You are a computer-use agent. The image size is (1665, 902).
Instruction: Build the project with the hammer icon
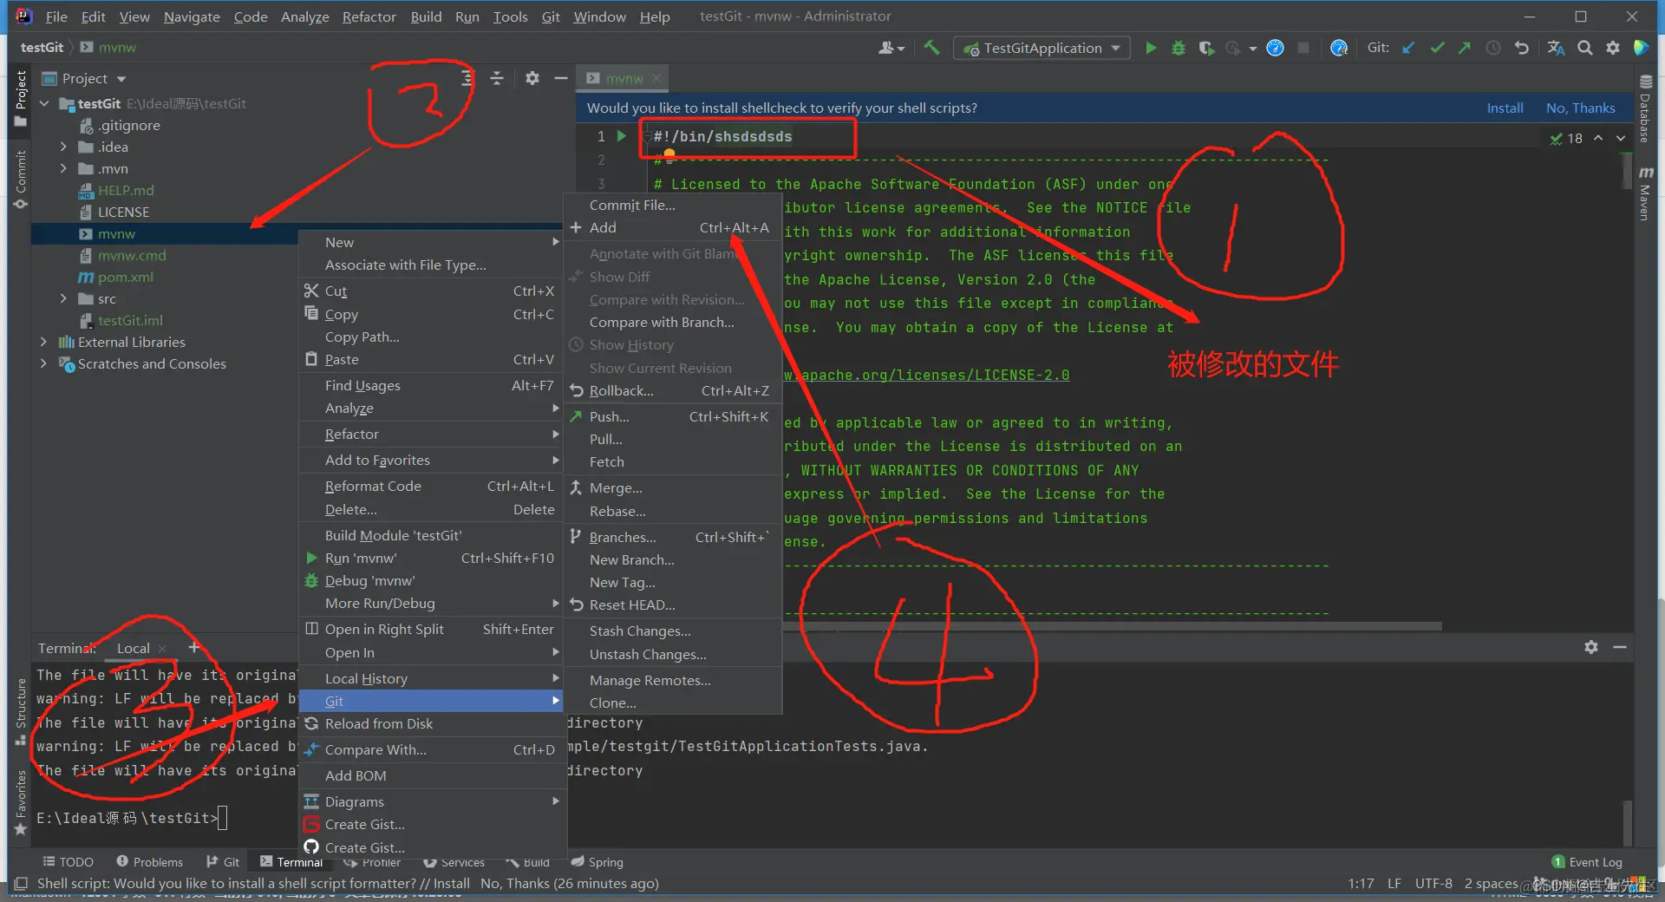pos(931,48)
